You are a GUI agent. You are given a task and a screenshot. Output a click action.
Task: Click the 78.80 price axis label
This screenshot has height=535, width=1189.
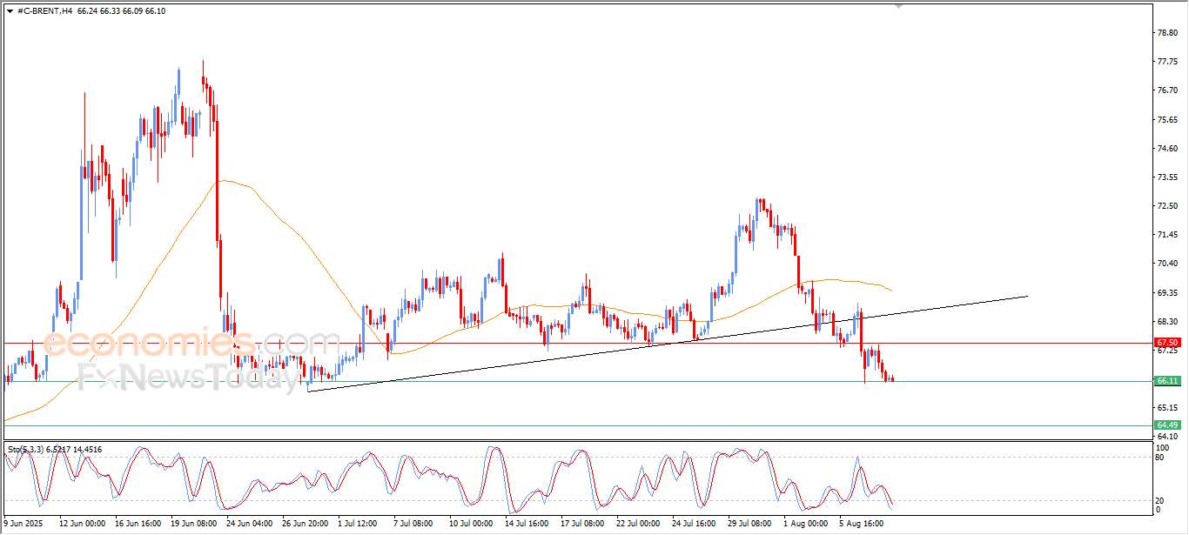1167,33
